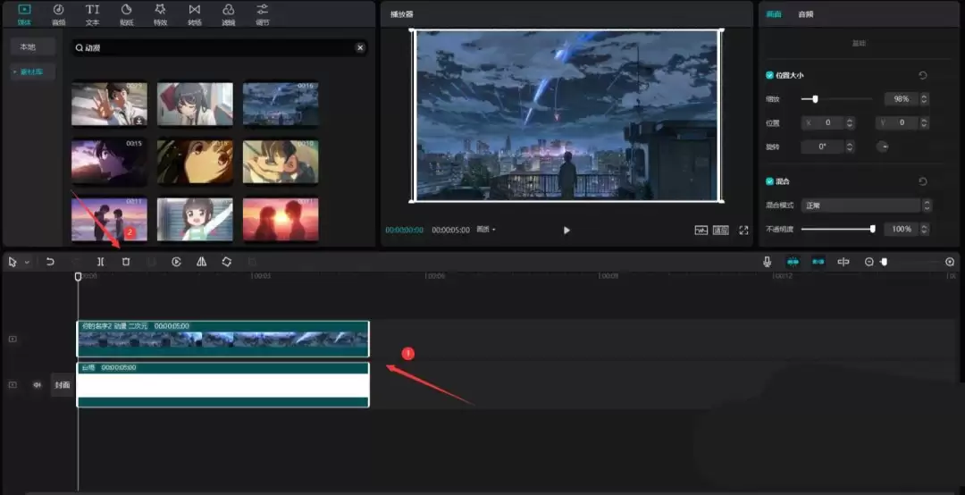This screenshot has height=495, width=965.
Task: Click the microphone record icon above timeline
Action: click(x=767, y=262)
